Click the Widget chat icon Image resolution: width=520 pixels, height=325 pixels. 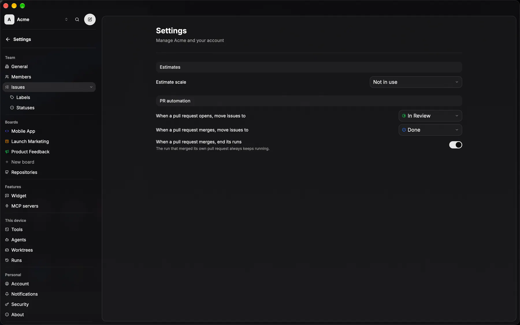pos(7,196)
